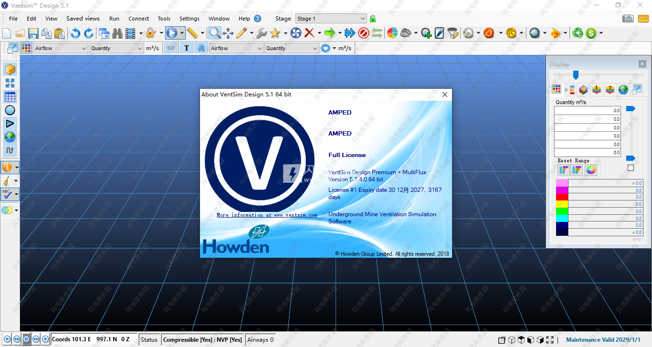Click the camera snapshot icon top right
Image resolution: width=652 pixels, height=347 pixels.
pos(628,18)
